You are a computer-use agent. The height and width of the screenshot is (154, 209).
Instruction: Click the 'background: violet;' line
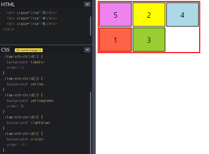(x=26, y=139)
